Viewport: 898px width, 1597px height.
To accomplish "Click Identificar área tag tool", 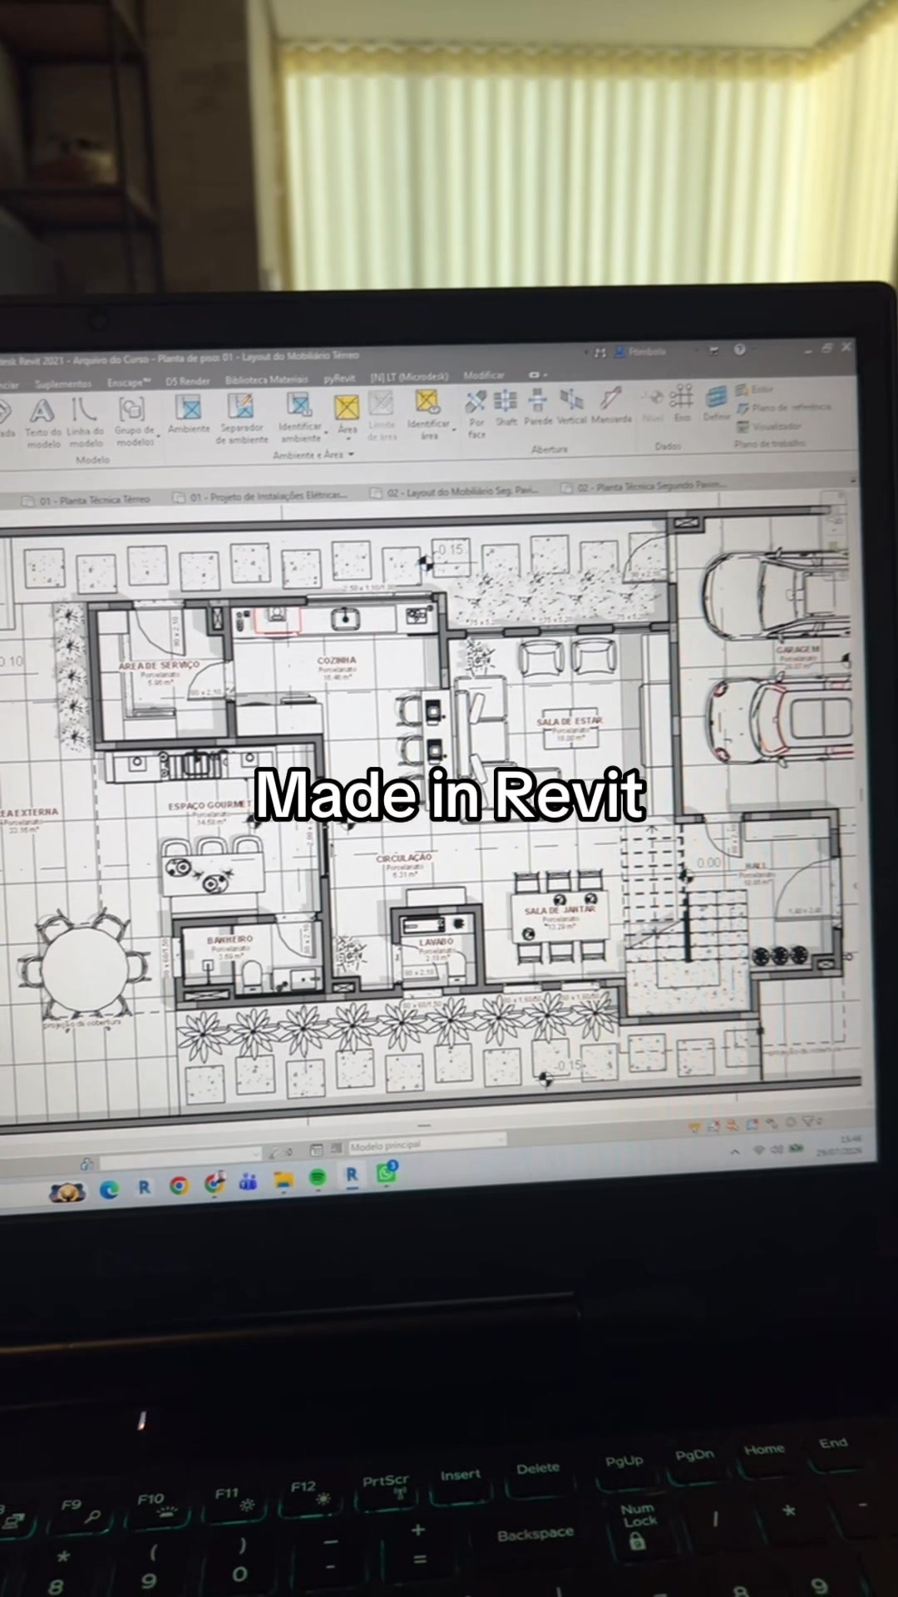I will click(428, 414).
